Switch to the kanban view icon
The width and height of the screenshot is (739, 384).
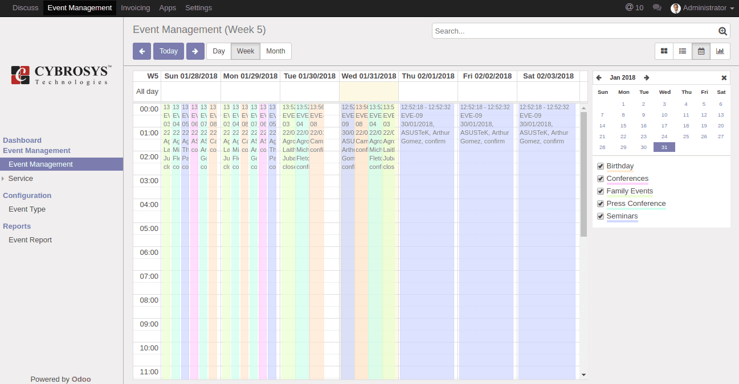click(x=663, y=51)
